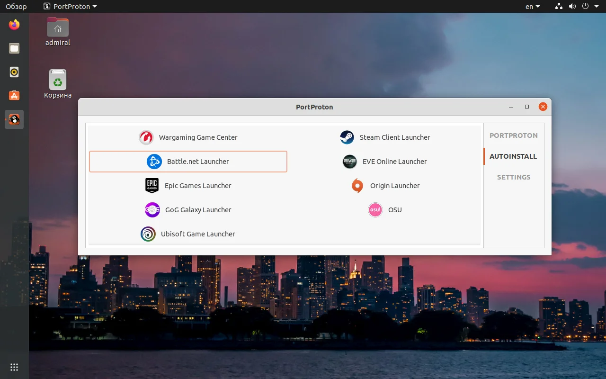606x379 pixels.
Task: Click the Epic Games logo icon
Action: pos(152,186)
